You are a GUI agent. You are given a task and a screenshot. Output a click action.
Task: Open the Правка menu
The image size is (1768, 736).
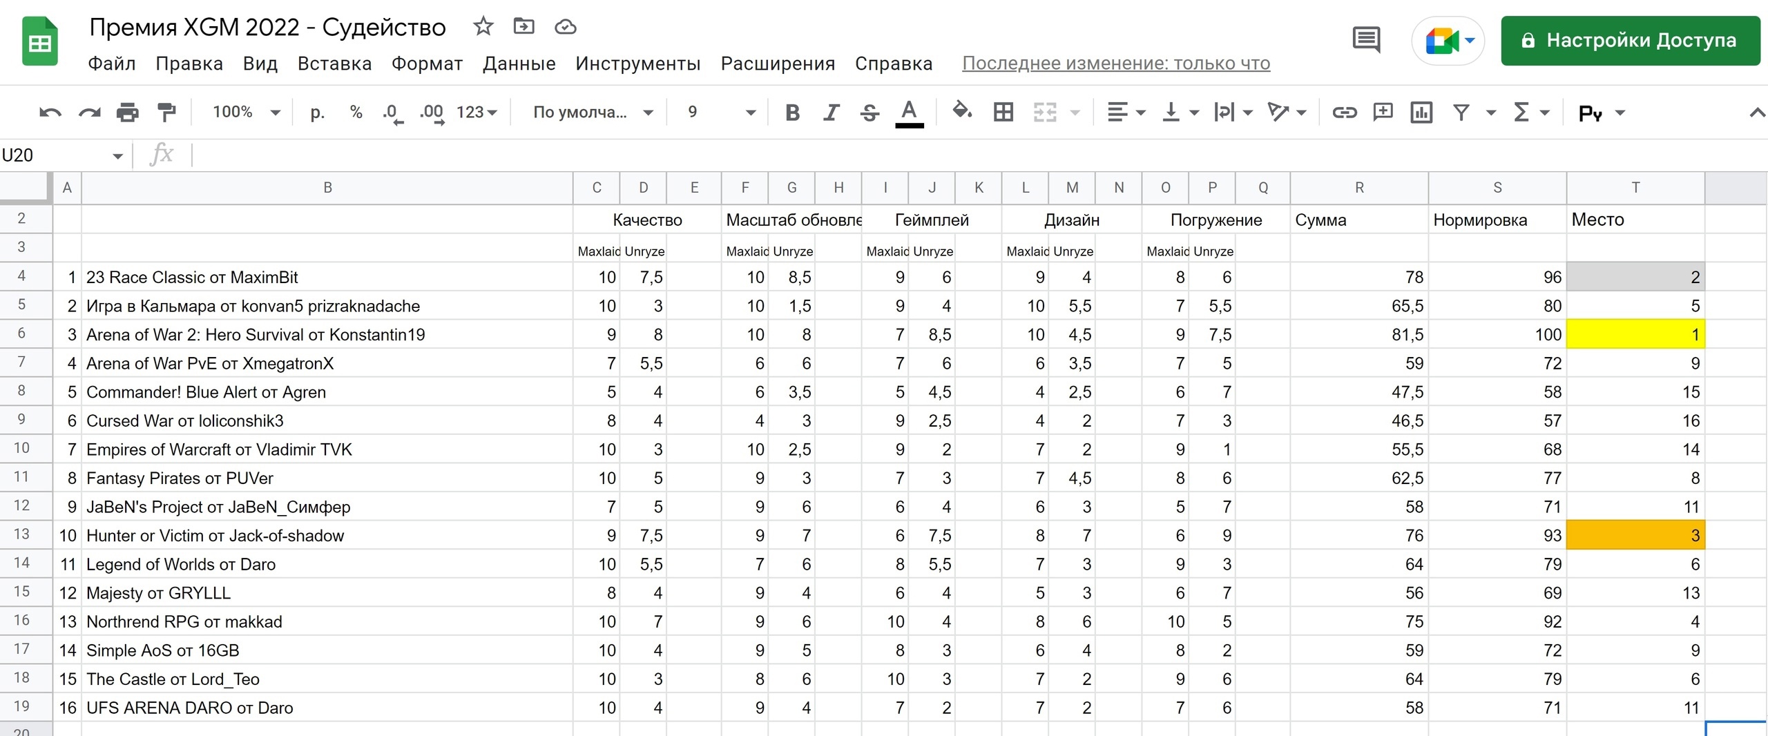coord(189,64)
